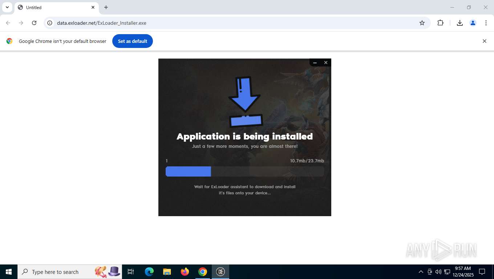Dismiss the default browser infobar

pos(484,41)
